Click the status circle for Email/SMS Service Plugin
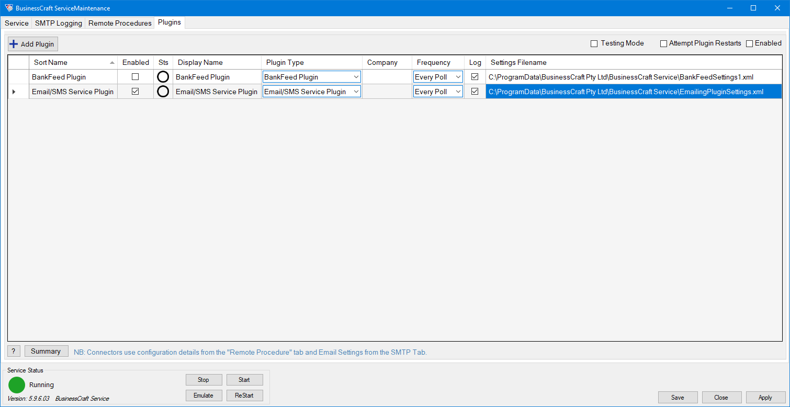Viewport: 790px width, 407px height. [x=163, y=92]
